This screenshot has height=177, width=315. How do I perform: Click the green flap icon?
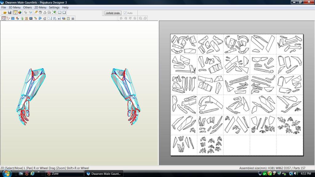coord(22,18)
